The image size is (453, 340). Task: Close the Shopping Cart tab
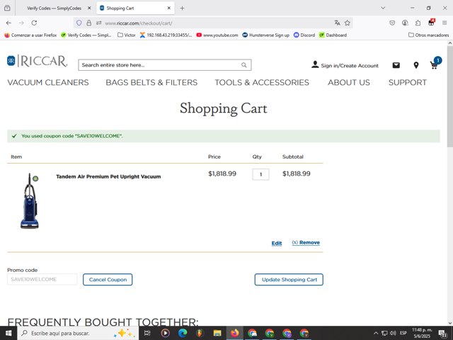coord(169,8)
